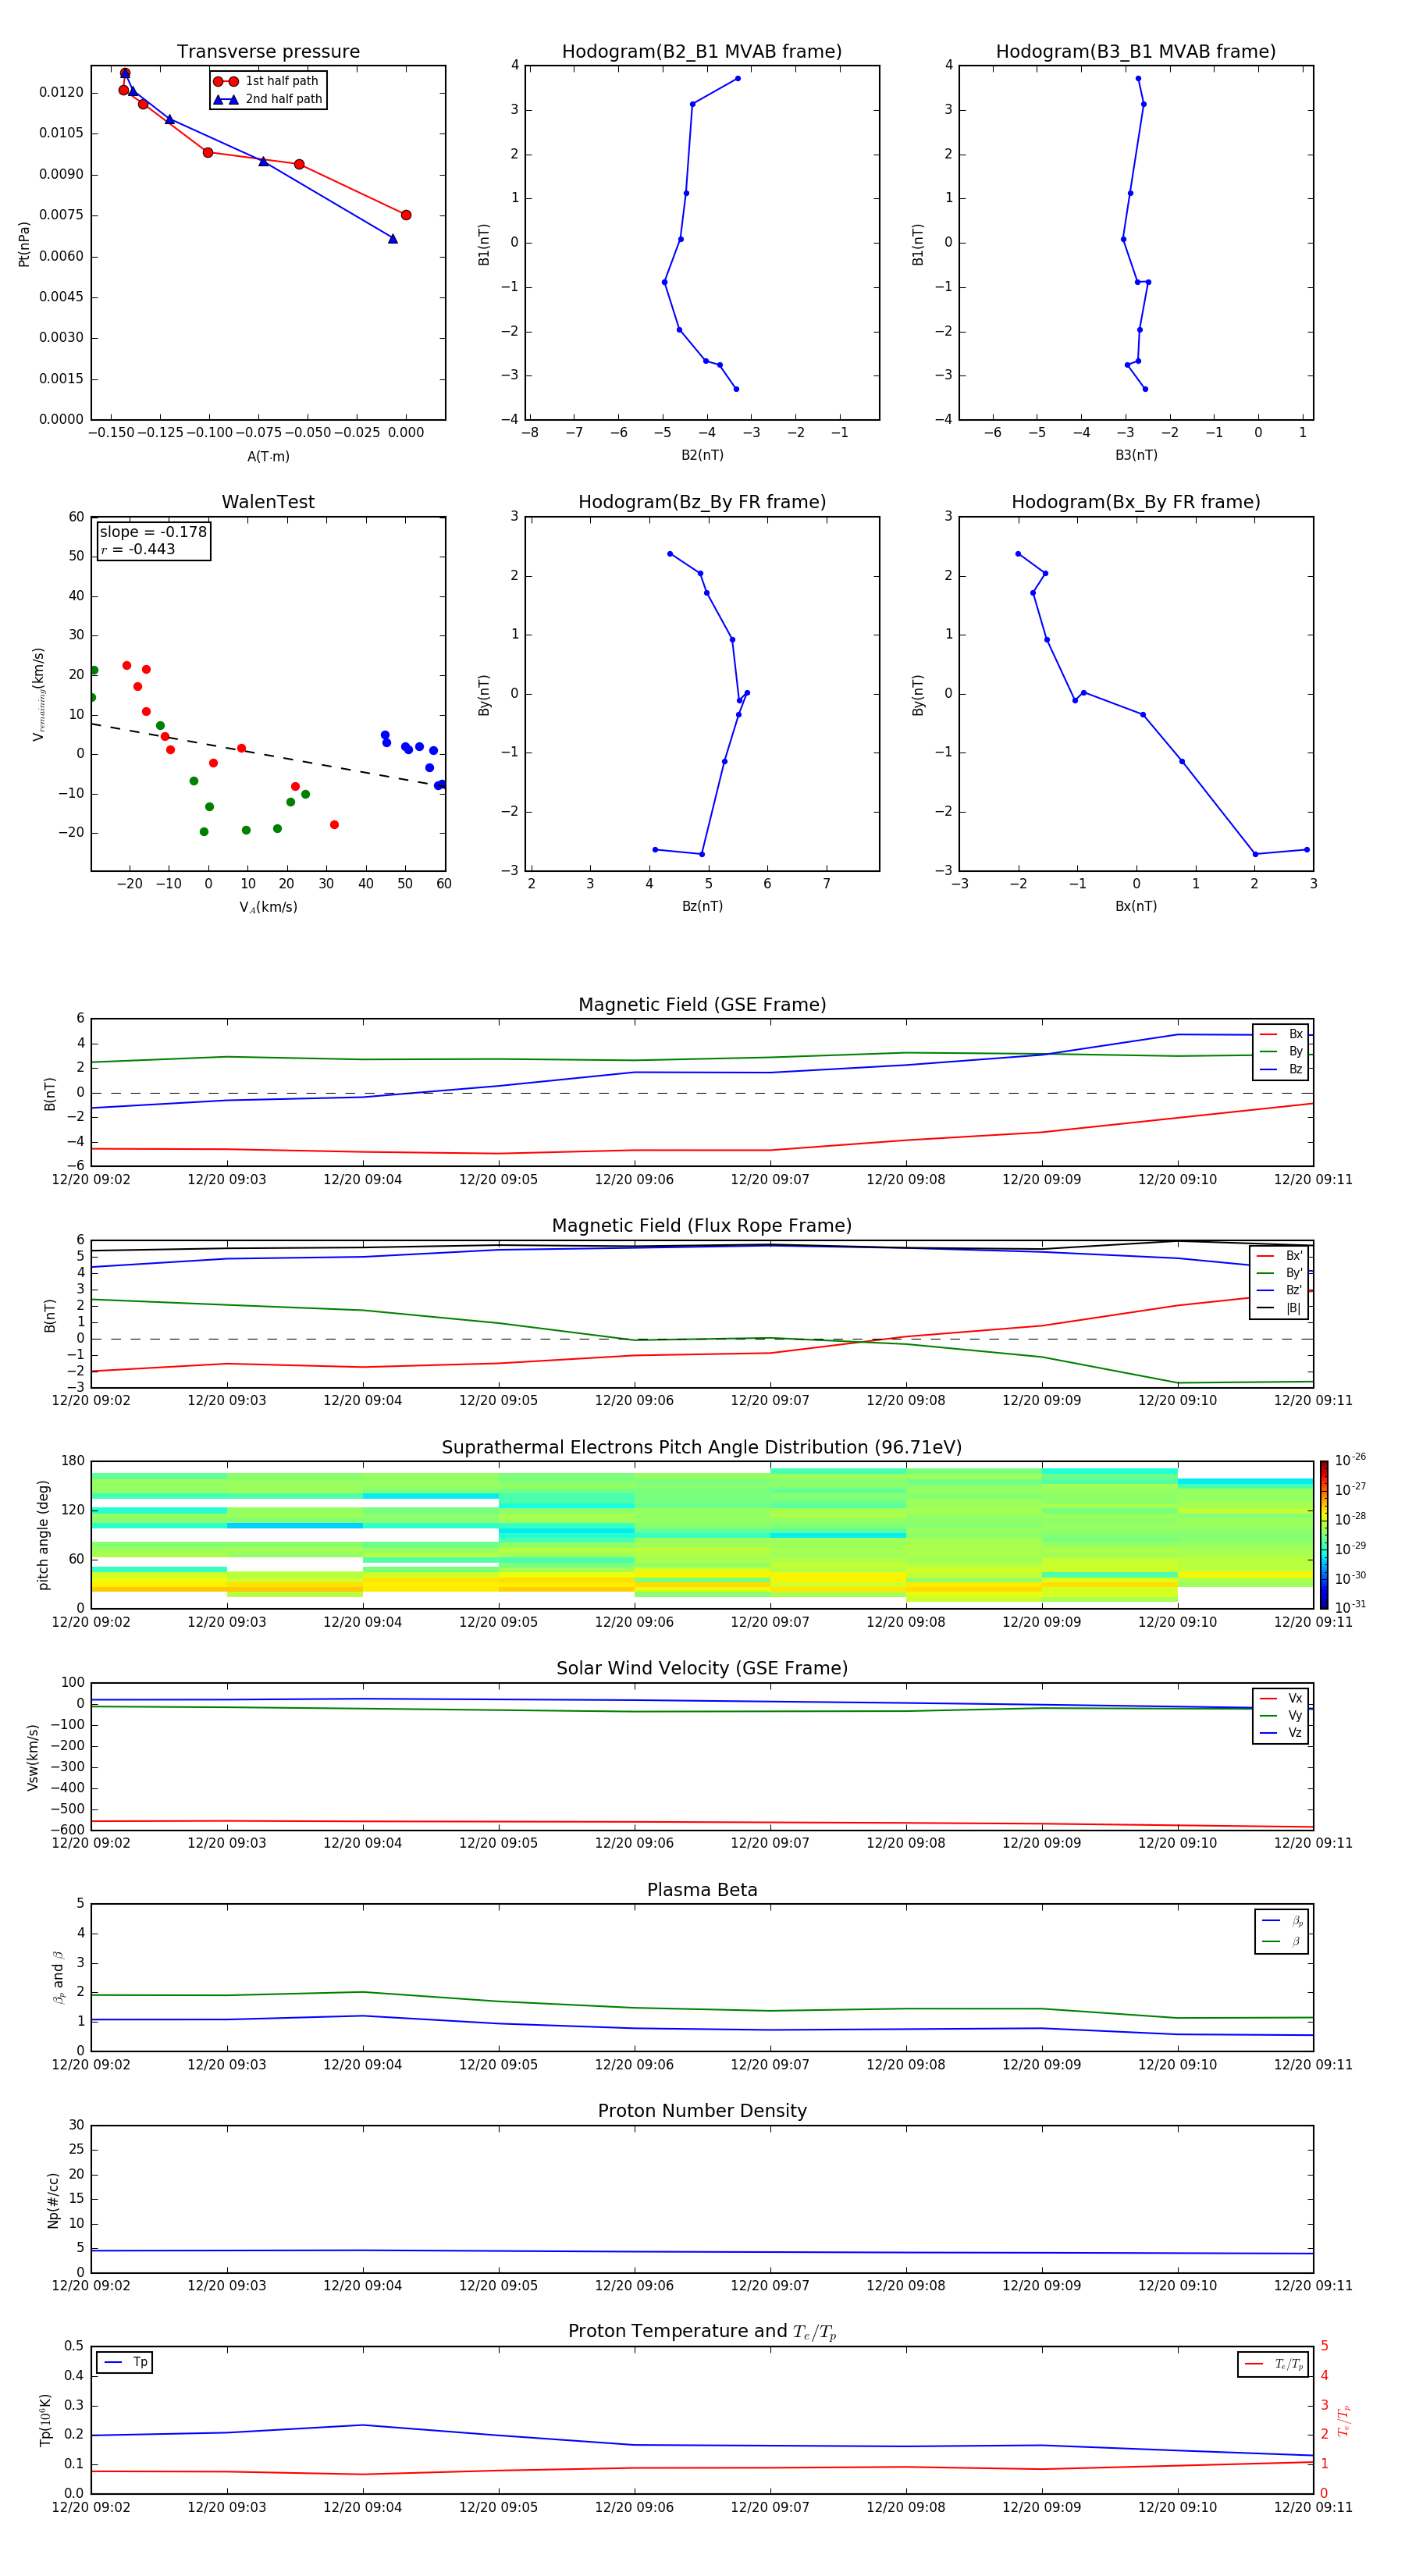1405x2576 pixels.
Task: Select the Te/Tp legend entry
Action: [x=1274, y=2364]
